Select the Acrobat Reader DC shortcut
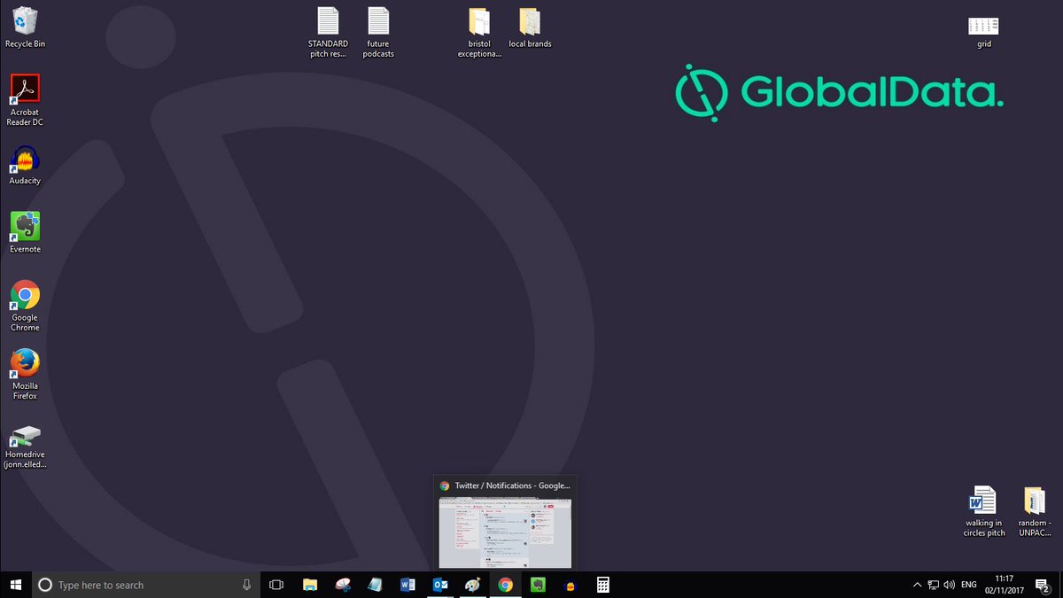Screen dimensions: 1063x598 pos(25,100)
